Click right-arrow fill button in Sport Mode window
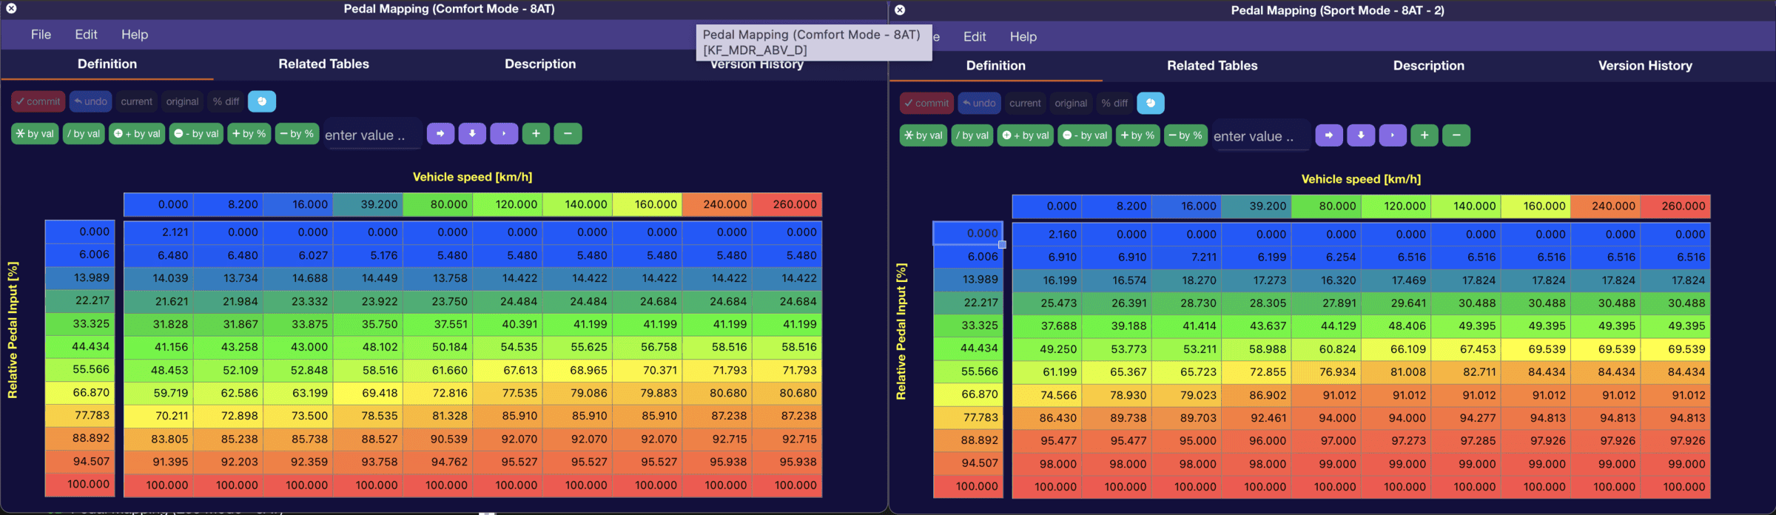Screen dimensions: 1776x515 pos(1329,135)
